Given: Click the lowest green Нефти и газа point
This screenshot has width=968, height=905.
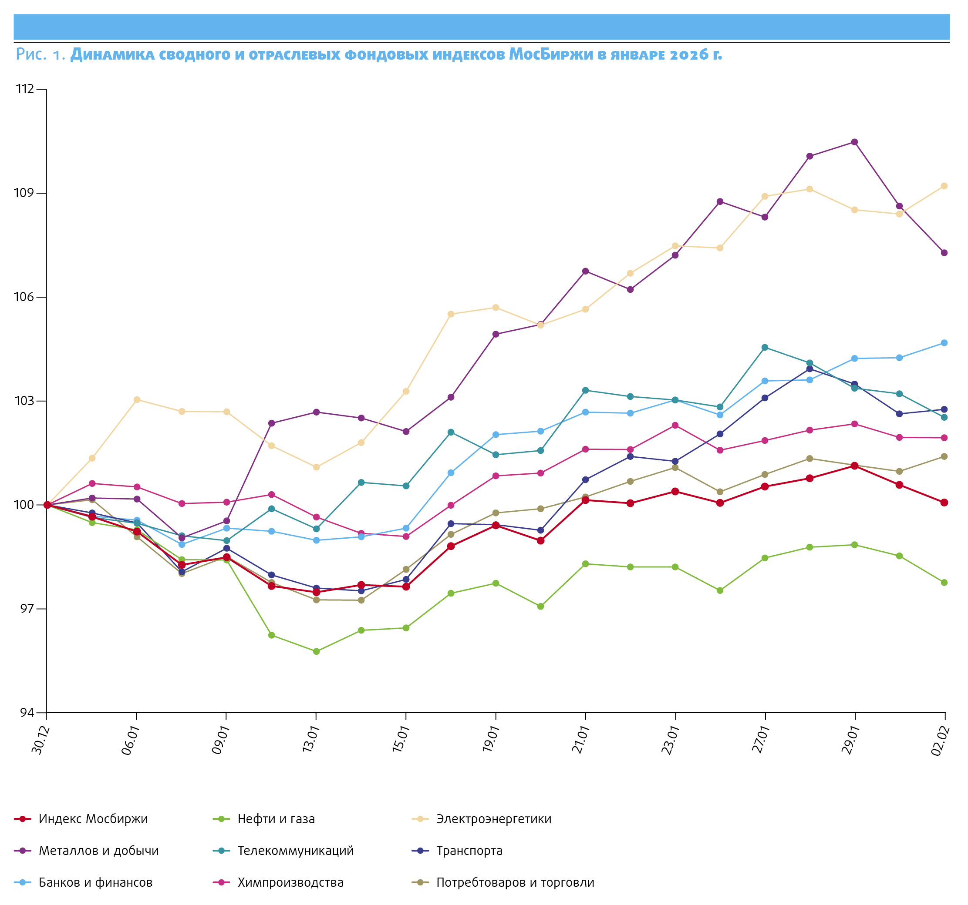Looking at the screenshot, I should tap(316, 651).
